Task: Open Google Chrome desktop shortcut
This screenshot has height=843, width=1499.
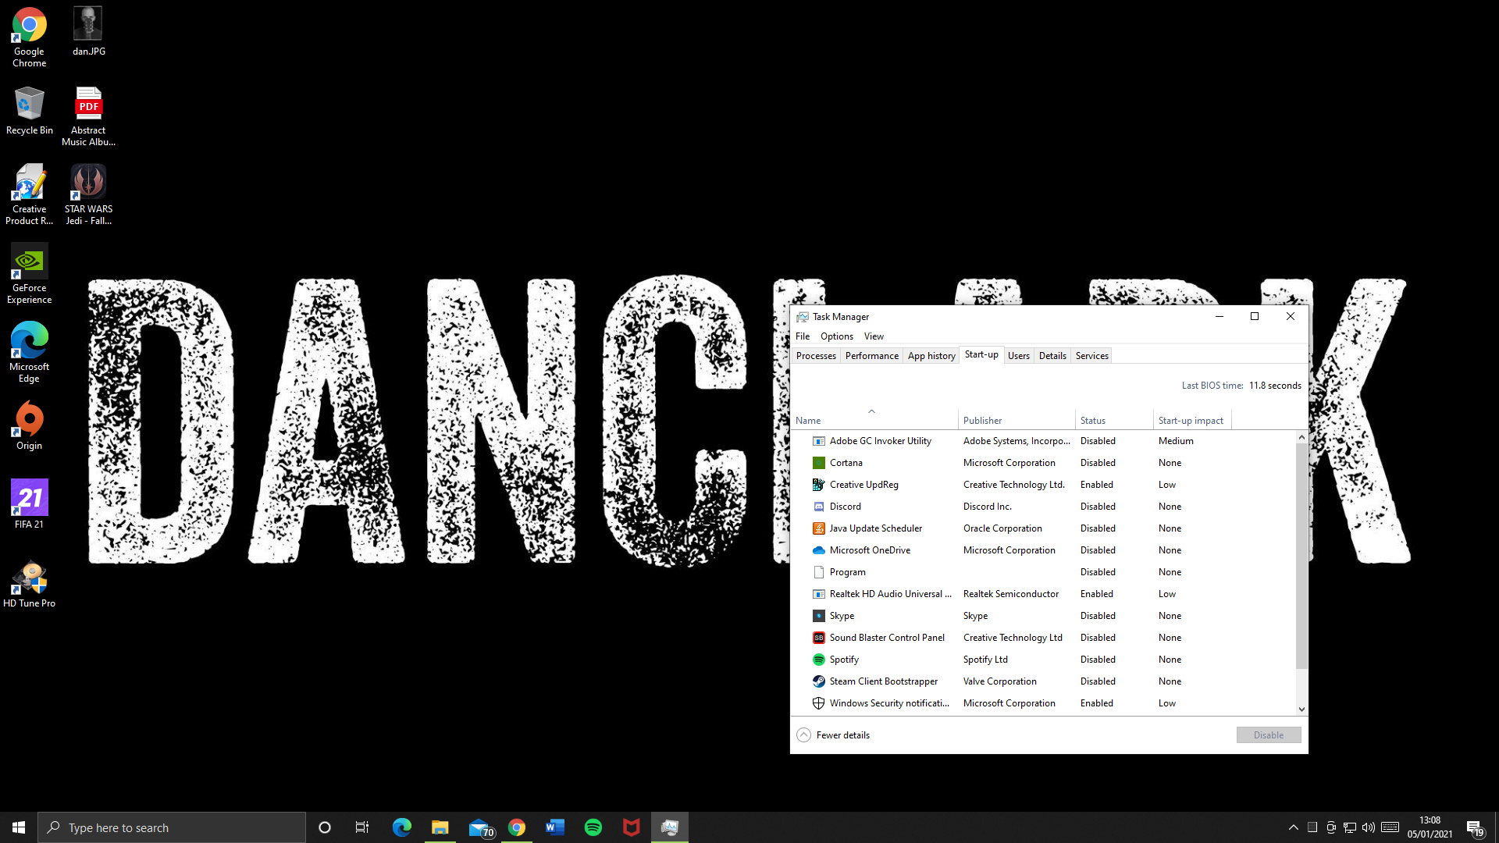Action: tap(29, 37)
